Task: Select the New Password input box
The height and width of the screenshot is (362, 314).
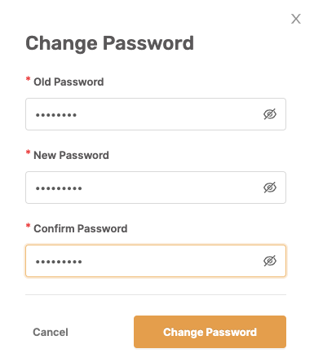Action: point(156,188)
